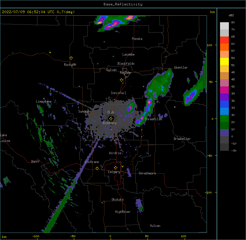
Task: Pick the red 60-65 dBZ legend swatch
Action: (x=224, y=40)
